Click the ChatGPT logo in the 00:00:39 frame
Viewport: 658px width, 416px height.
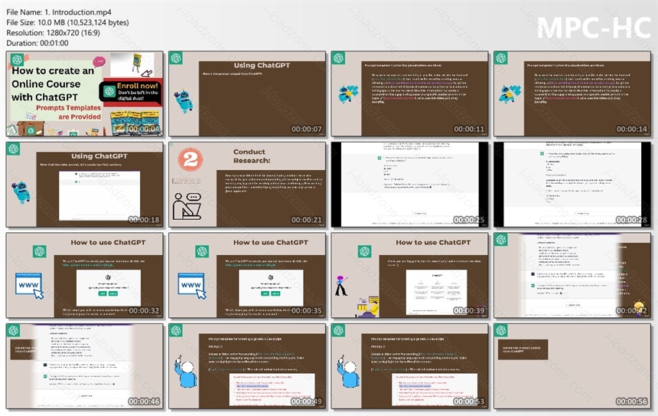[364, 251]
